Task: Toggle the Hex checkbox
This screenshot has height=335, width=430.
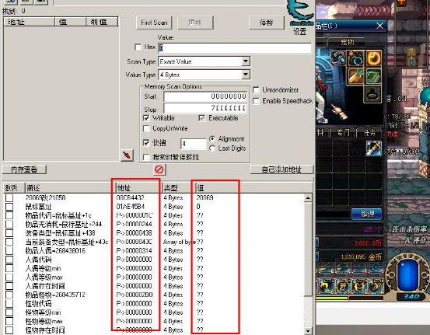Action: coord(138,47)
